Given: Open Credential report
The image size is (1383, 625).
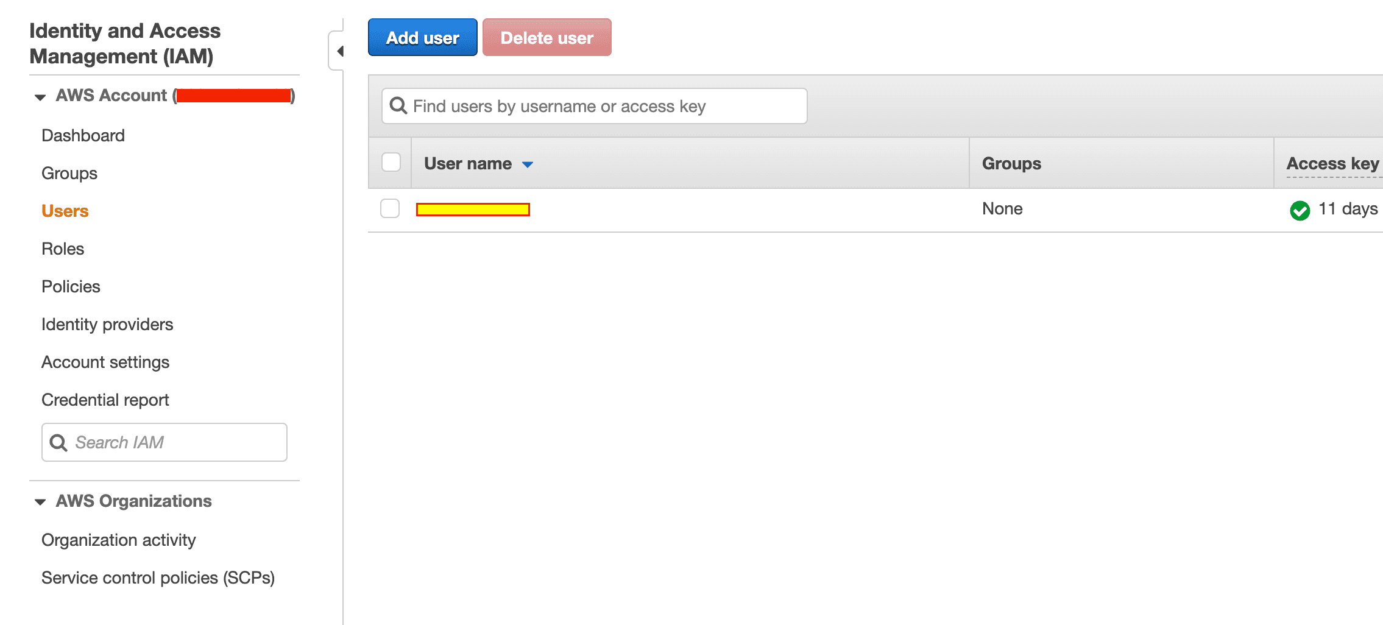Looking at the screenshot, I should 105,400.
